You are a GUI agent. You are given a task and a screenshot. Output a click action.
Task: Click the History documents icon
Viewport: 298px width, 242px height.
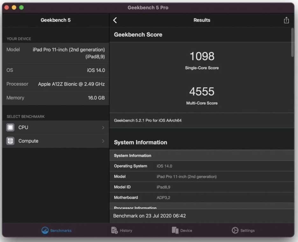(x=114, y=230)
